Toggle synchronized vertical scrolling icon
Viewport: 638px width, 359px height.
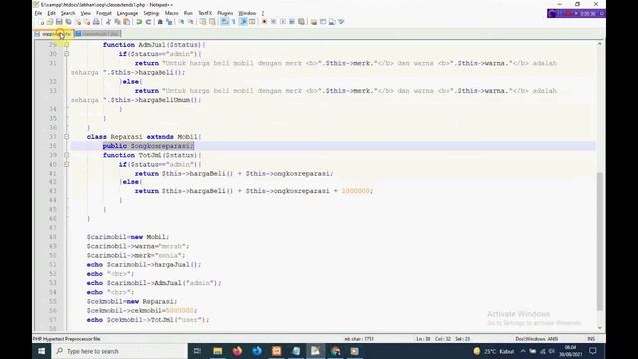point(203,22)
